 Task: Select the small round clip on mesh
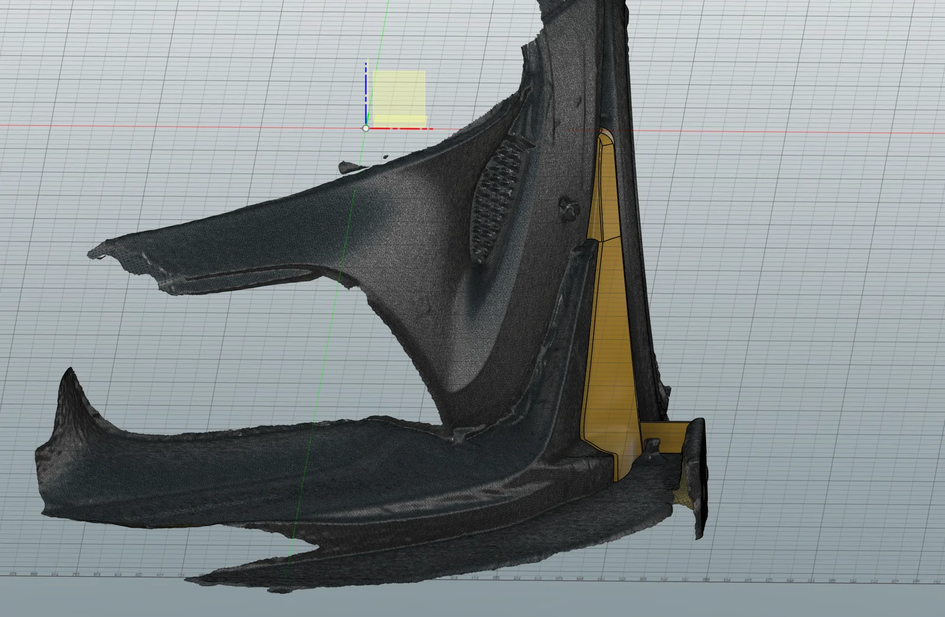569,207
